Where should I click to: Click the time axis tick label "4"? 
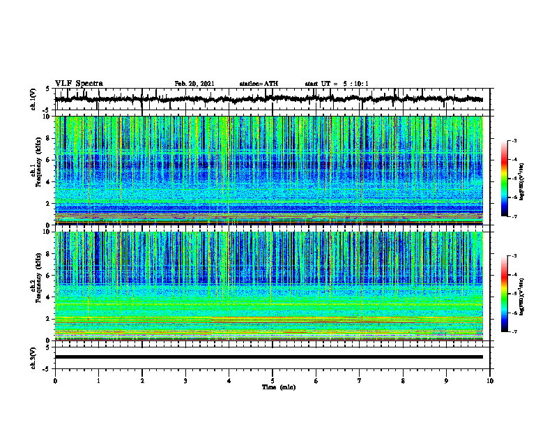[229, 381]
